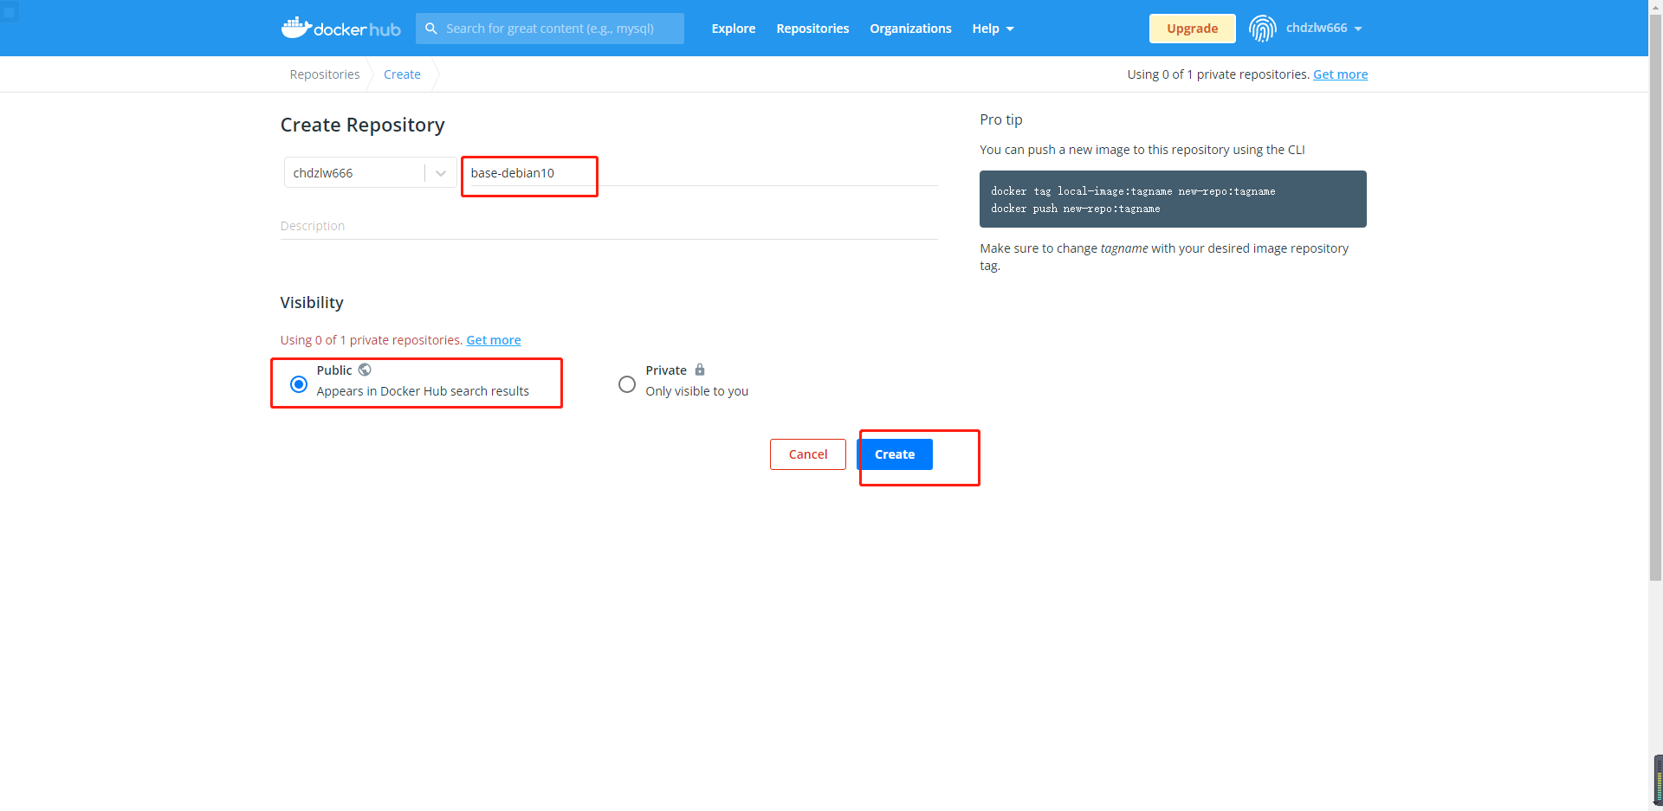Screen dimensions: 1663x811
Task: Click the Create Repository heading
Action: tap(362, 125)
